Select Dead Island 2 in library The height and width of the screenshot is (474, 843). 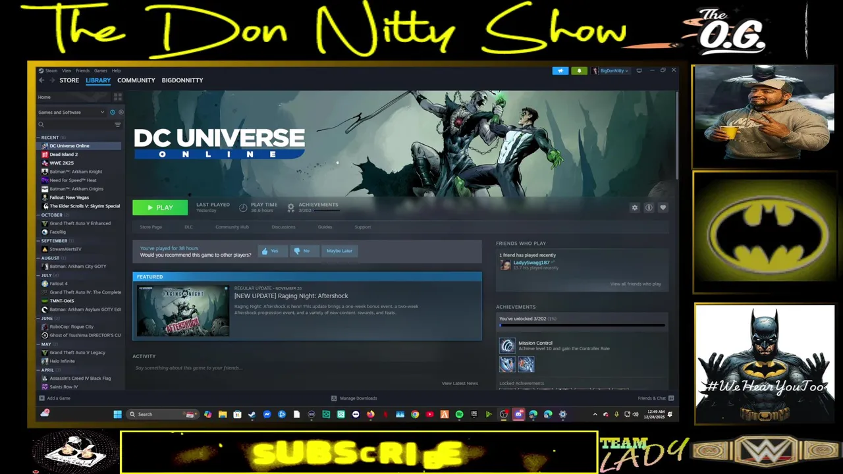pos(63,154)
